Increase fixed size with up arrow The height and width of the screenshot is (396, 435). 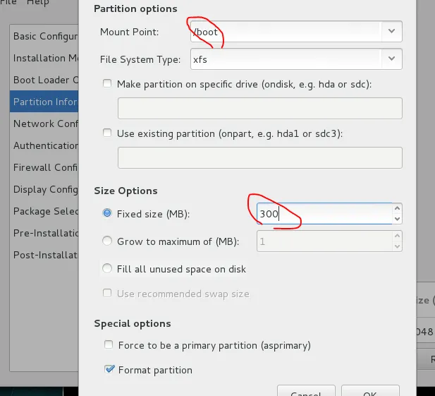(397, 209)
